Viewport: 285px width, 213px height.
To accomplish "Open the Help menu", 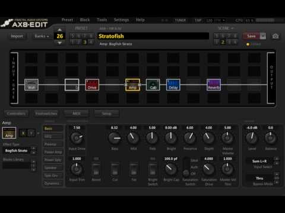I will 140,20.
